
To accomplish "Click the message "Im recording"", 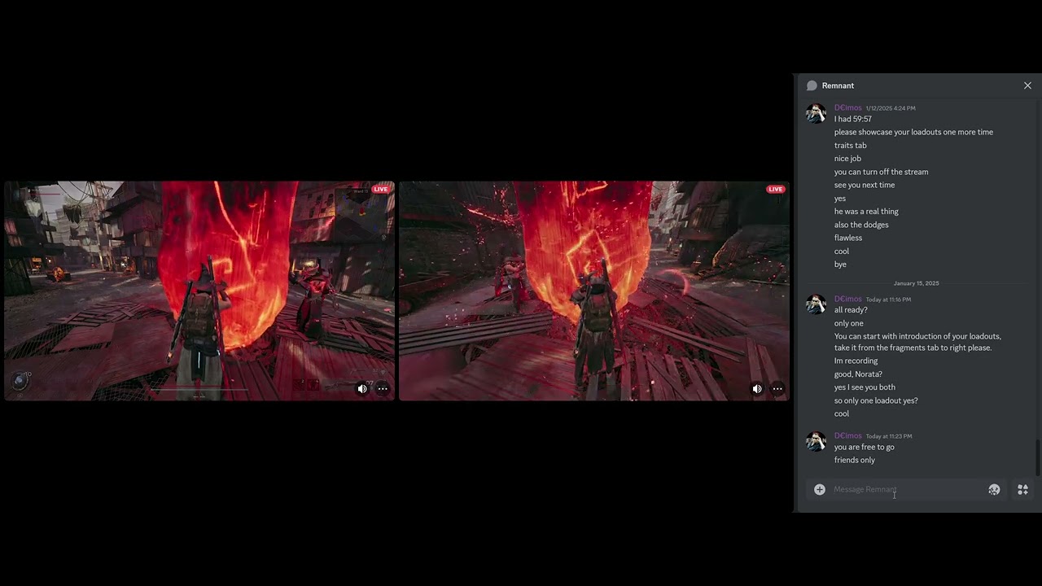I will click(856, 361).
